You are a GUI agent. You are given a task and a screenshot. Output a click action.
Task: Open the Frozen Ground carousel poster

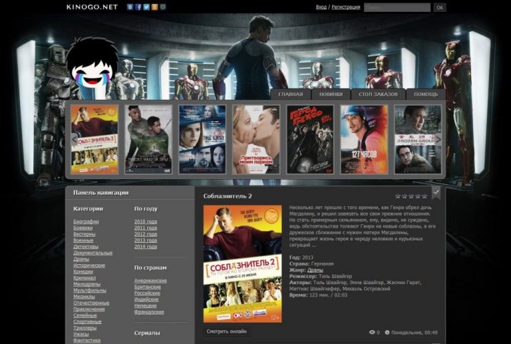click(417, 139)
